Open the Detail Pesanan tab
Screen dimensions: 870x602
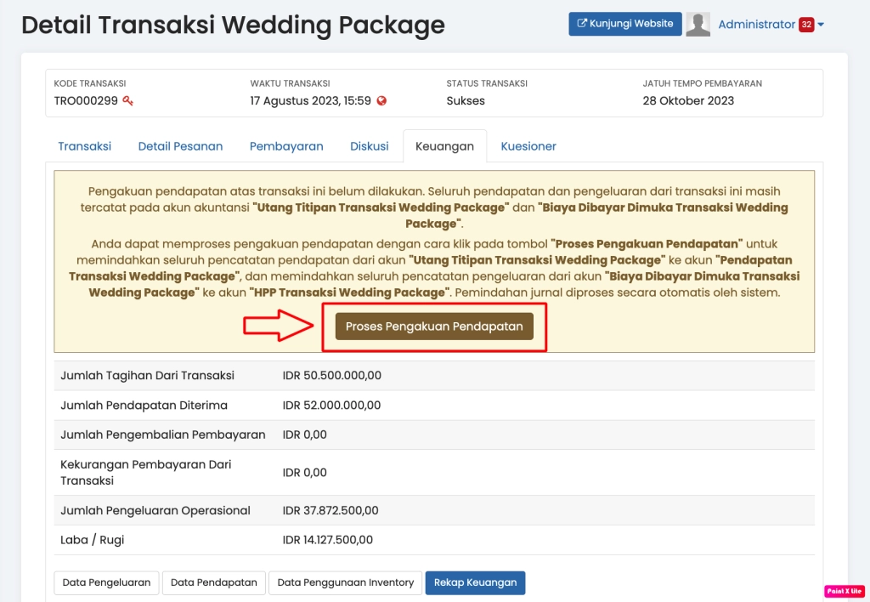point(180,146)
